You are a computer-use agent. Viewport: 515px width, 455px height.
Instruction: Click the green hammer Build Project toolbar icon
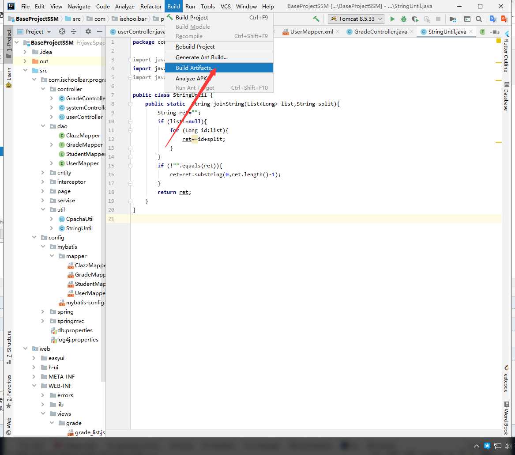316,19
